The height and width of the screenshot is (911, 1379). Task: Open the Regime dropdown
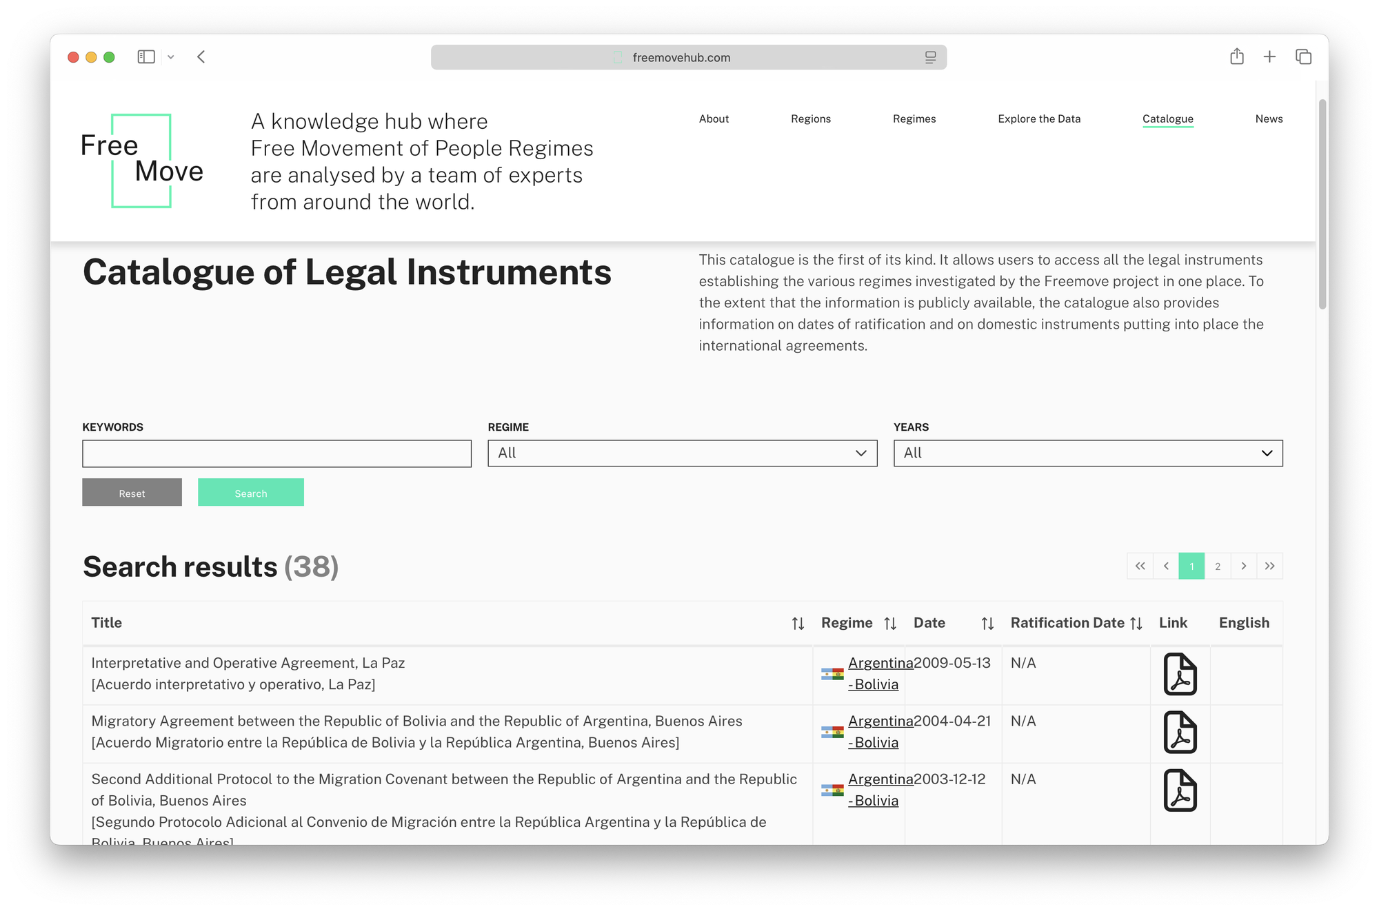coord(682,453)
